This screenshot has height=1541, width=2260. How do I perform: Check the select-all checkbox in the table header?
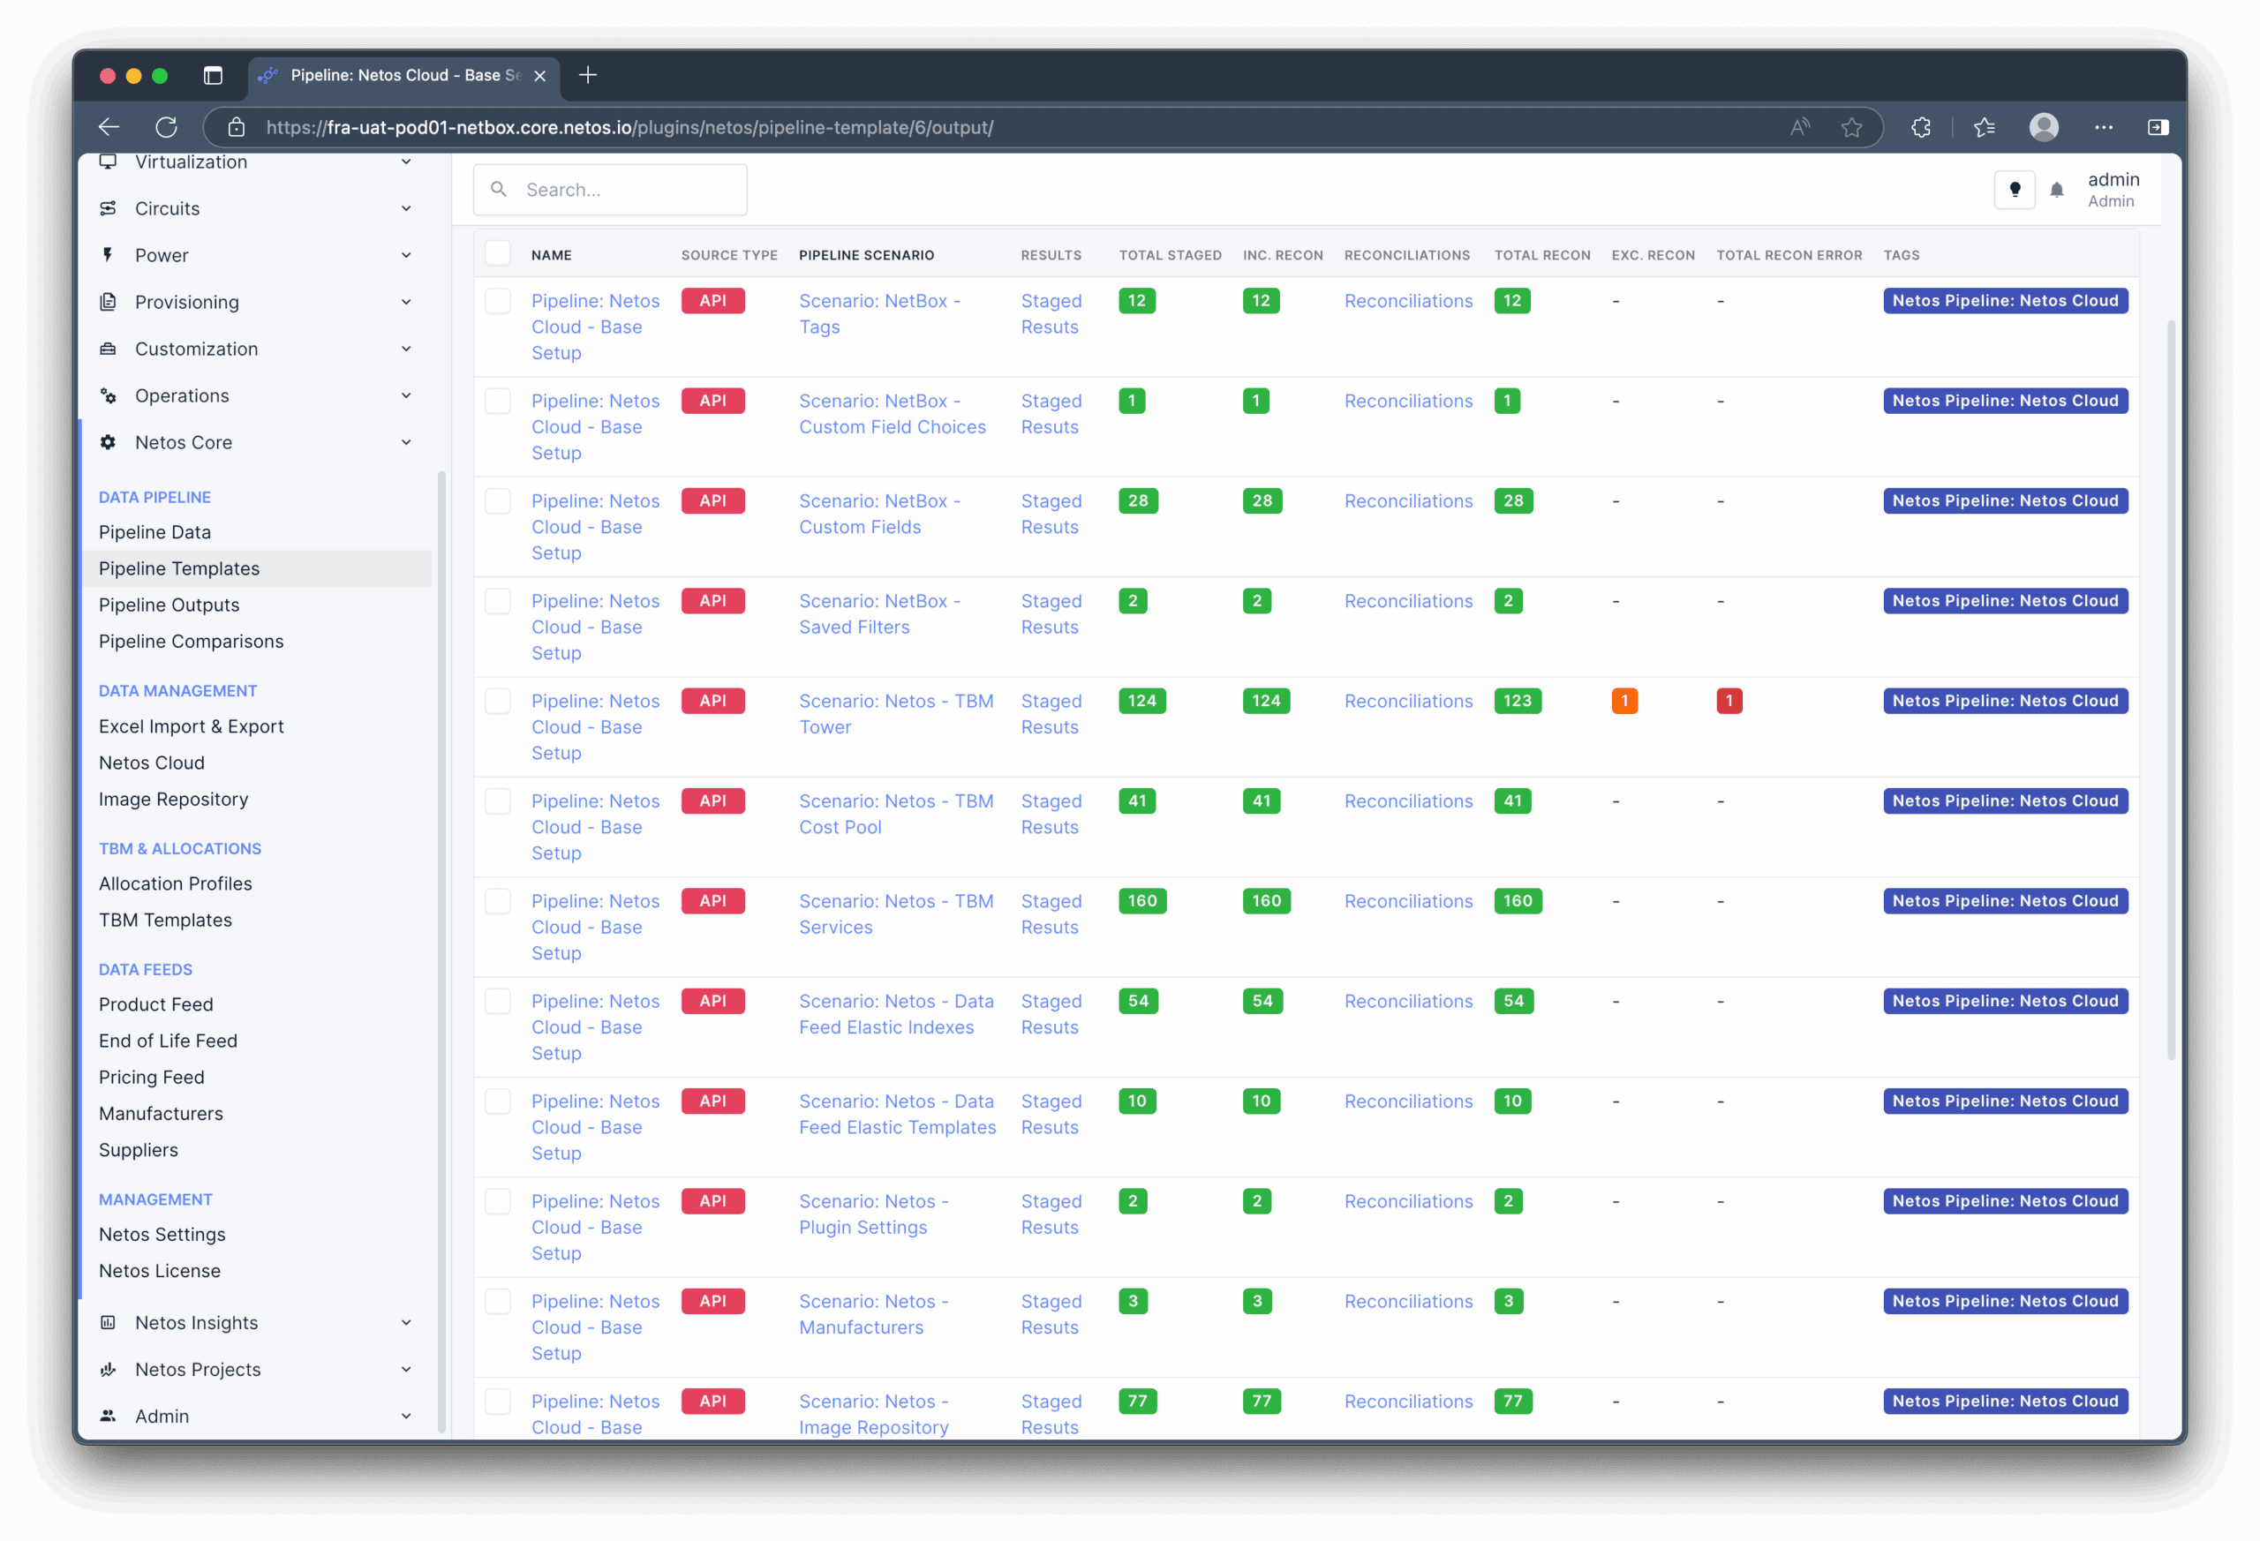click(x=497, y=254)
